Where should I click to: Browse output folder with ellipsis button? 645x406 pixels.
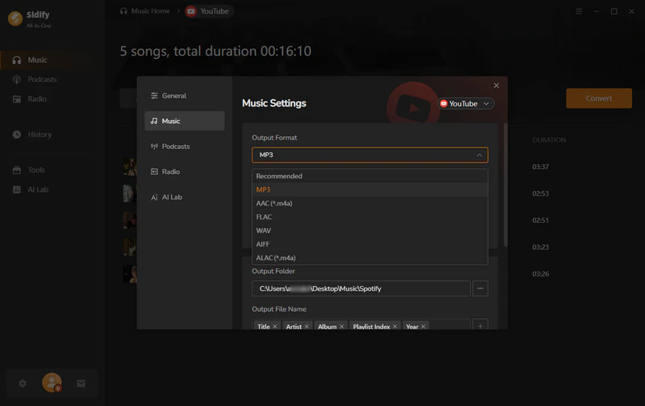pos(480,288)
